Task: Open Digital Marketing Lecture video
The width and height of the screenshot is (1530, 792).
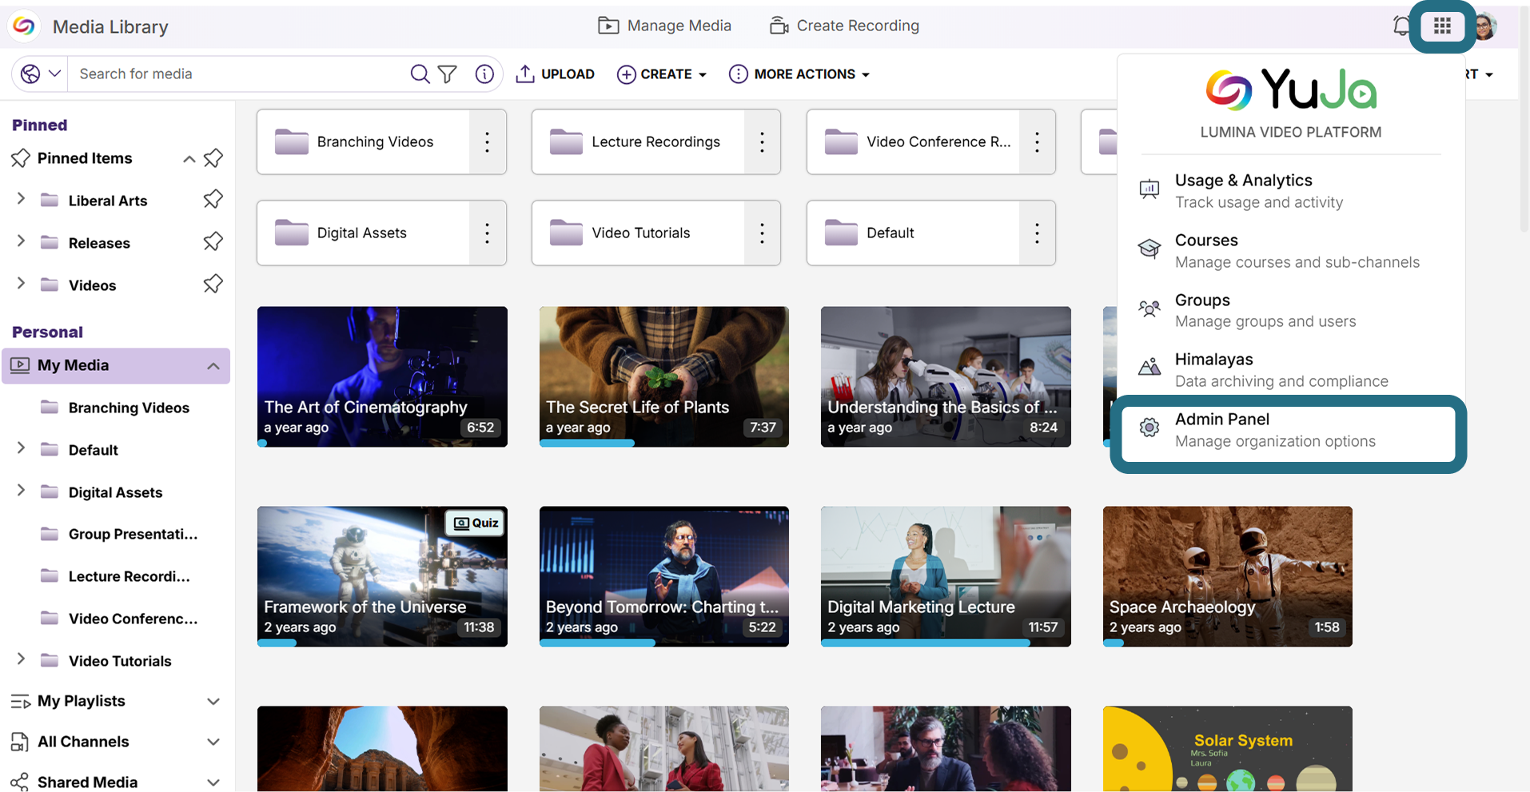Action: pyautogui.click(x=946, y=575)
